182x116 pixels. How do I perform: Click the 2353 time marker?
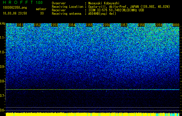click(x=54, y=25)
